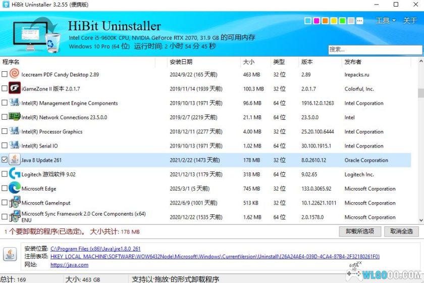Image resolution: width=424 pixels, height=283 pixels.
Task: Check the Microsoft Sync Framework checkbox
Action: (x=5, y=217)
